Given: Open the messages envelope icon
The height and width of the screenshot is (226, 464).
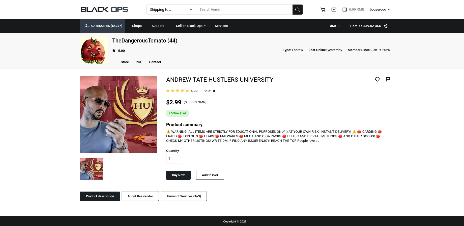Looking at the screenshot, I should coord(334,10).
